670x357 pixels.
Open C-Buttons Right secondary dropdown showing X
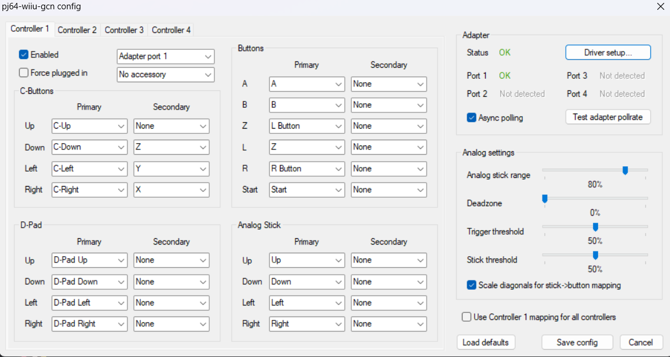[172, 190]
